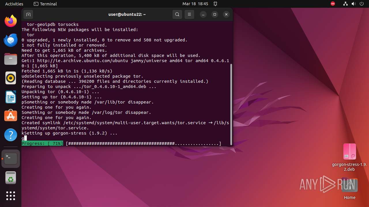Open the terminal search tool
369x207 pixels.
(x=177, y=14)
